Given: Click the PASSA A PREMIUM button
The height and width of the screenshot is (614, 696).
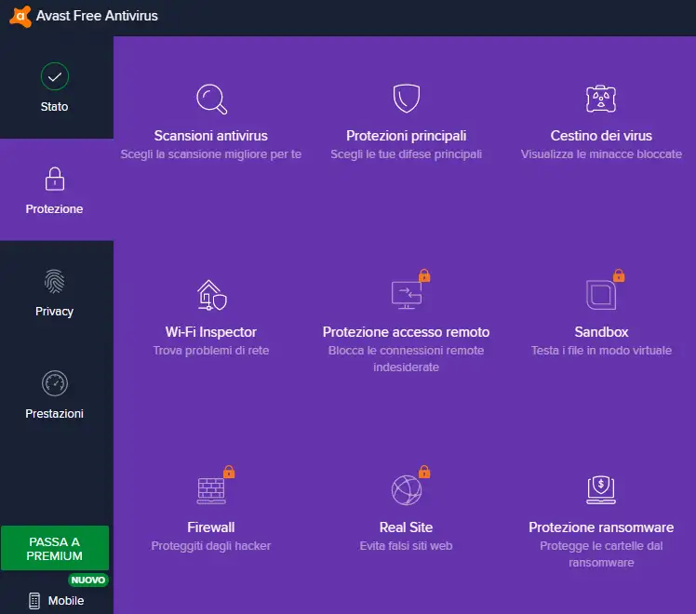Looking at the screenshot, I should [x=55, y=548].
